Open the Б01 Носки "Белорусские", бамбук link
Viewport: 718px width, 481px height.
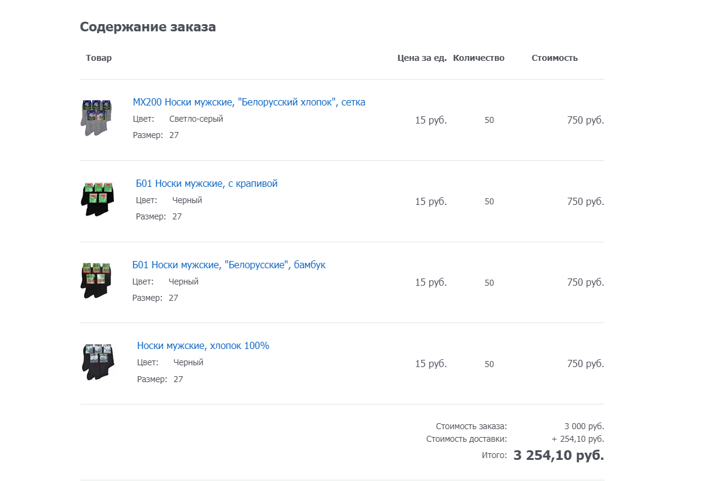(x=228, y=265)
